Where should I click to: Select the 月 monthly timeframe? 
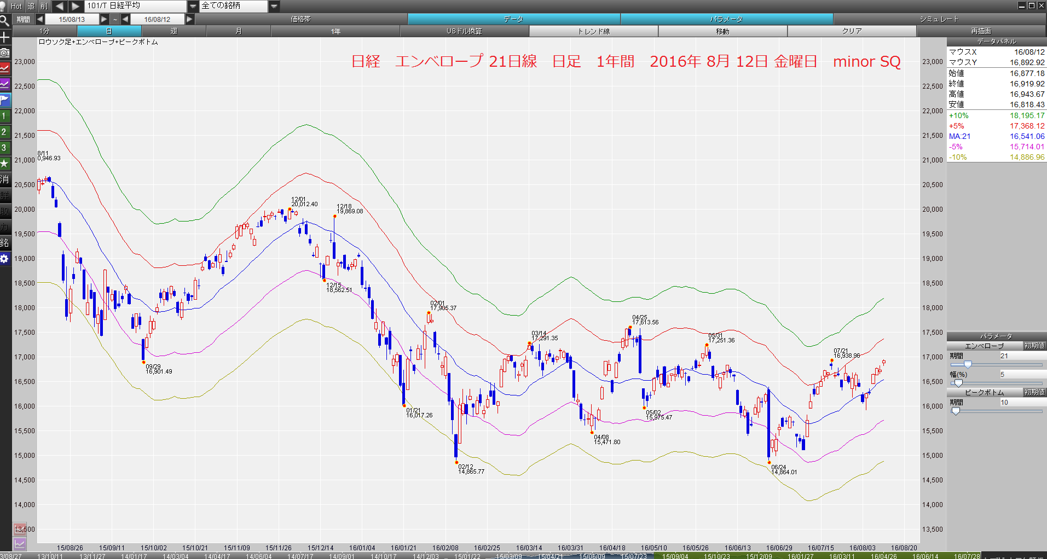tap(239, 31)
